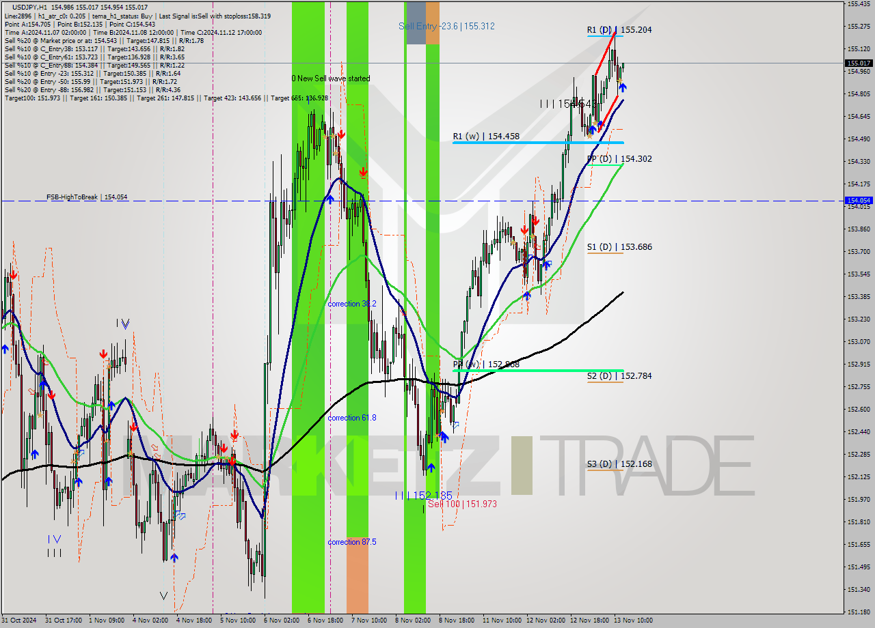Click the 154.490 price axis value
This screenshot has height=628, width=875.
pyautogui.click(x=859, y=139)
